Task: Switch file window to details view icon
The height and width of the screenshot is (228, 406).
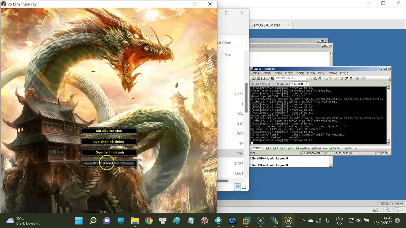Action: point(237,187)
